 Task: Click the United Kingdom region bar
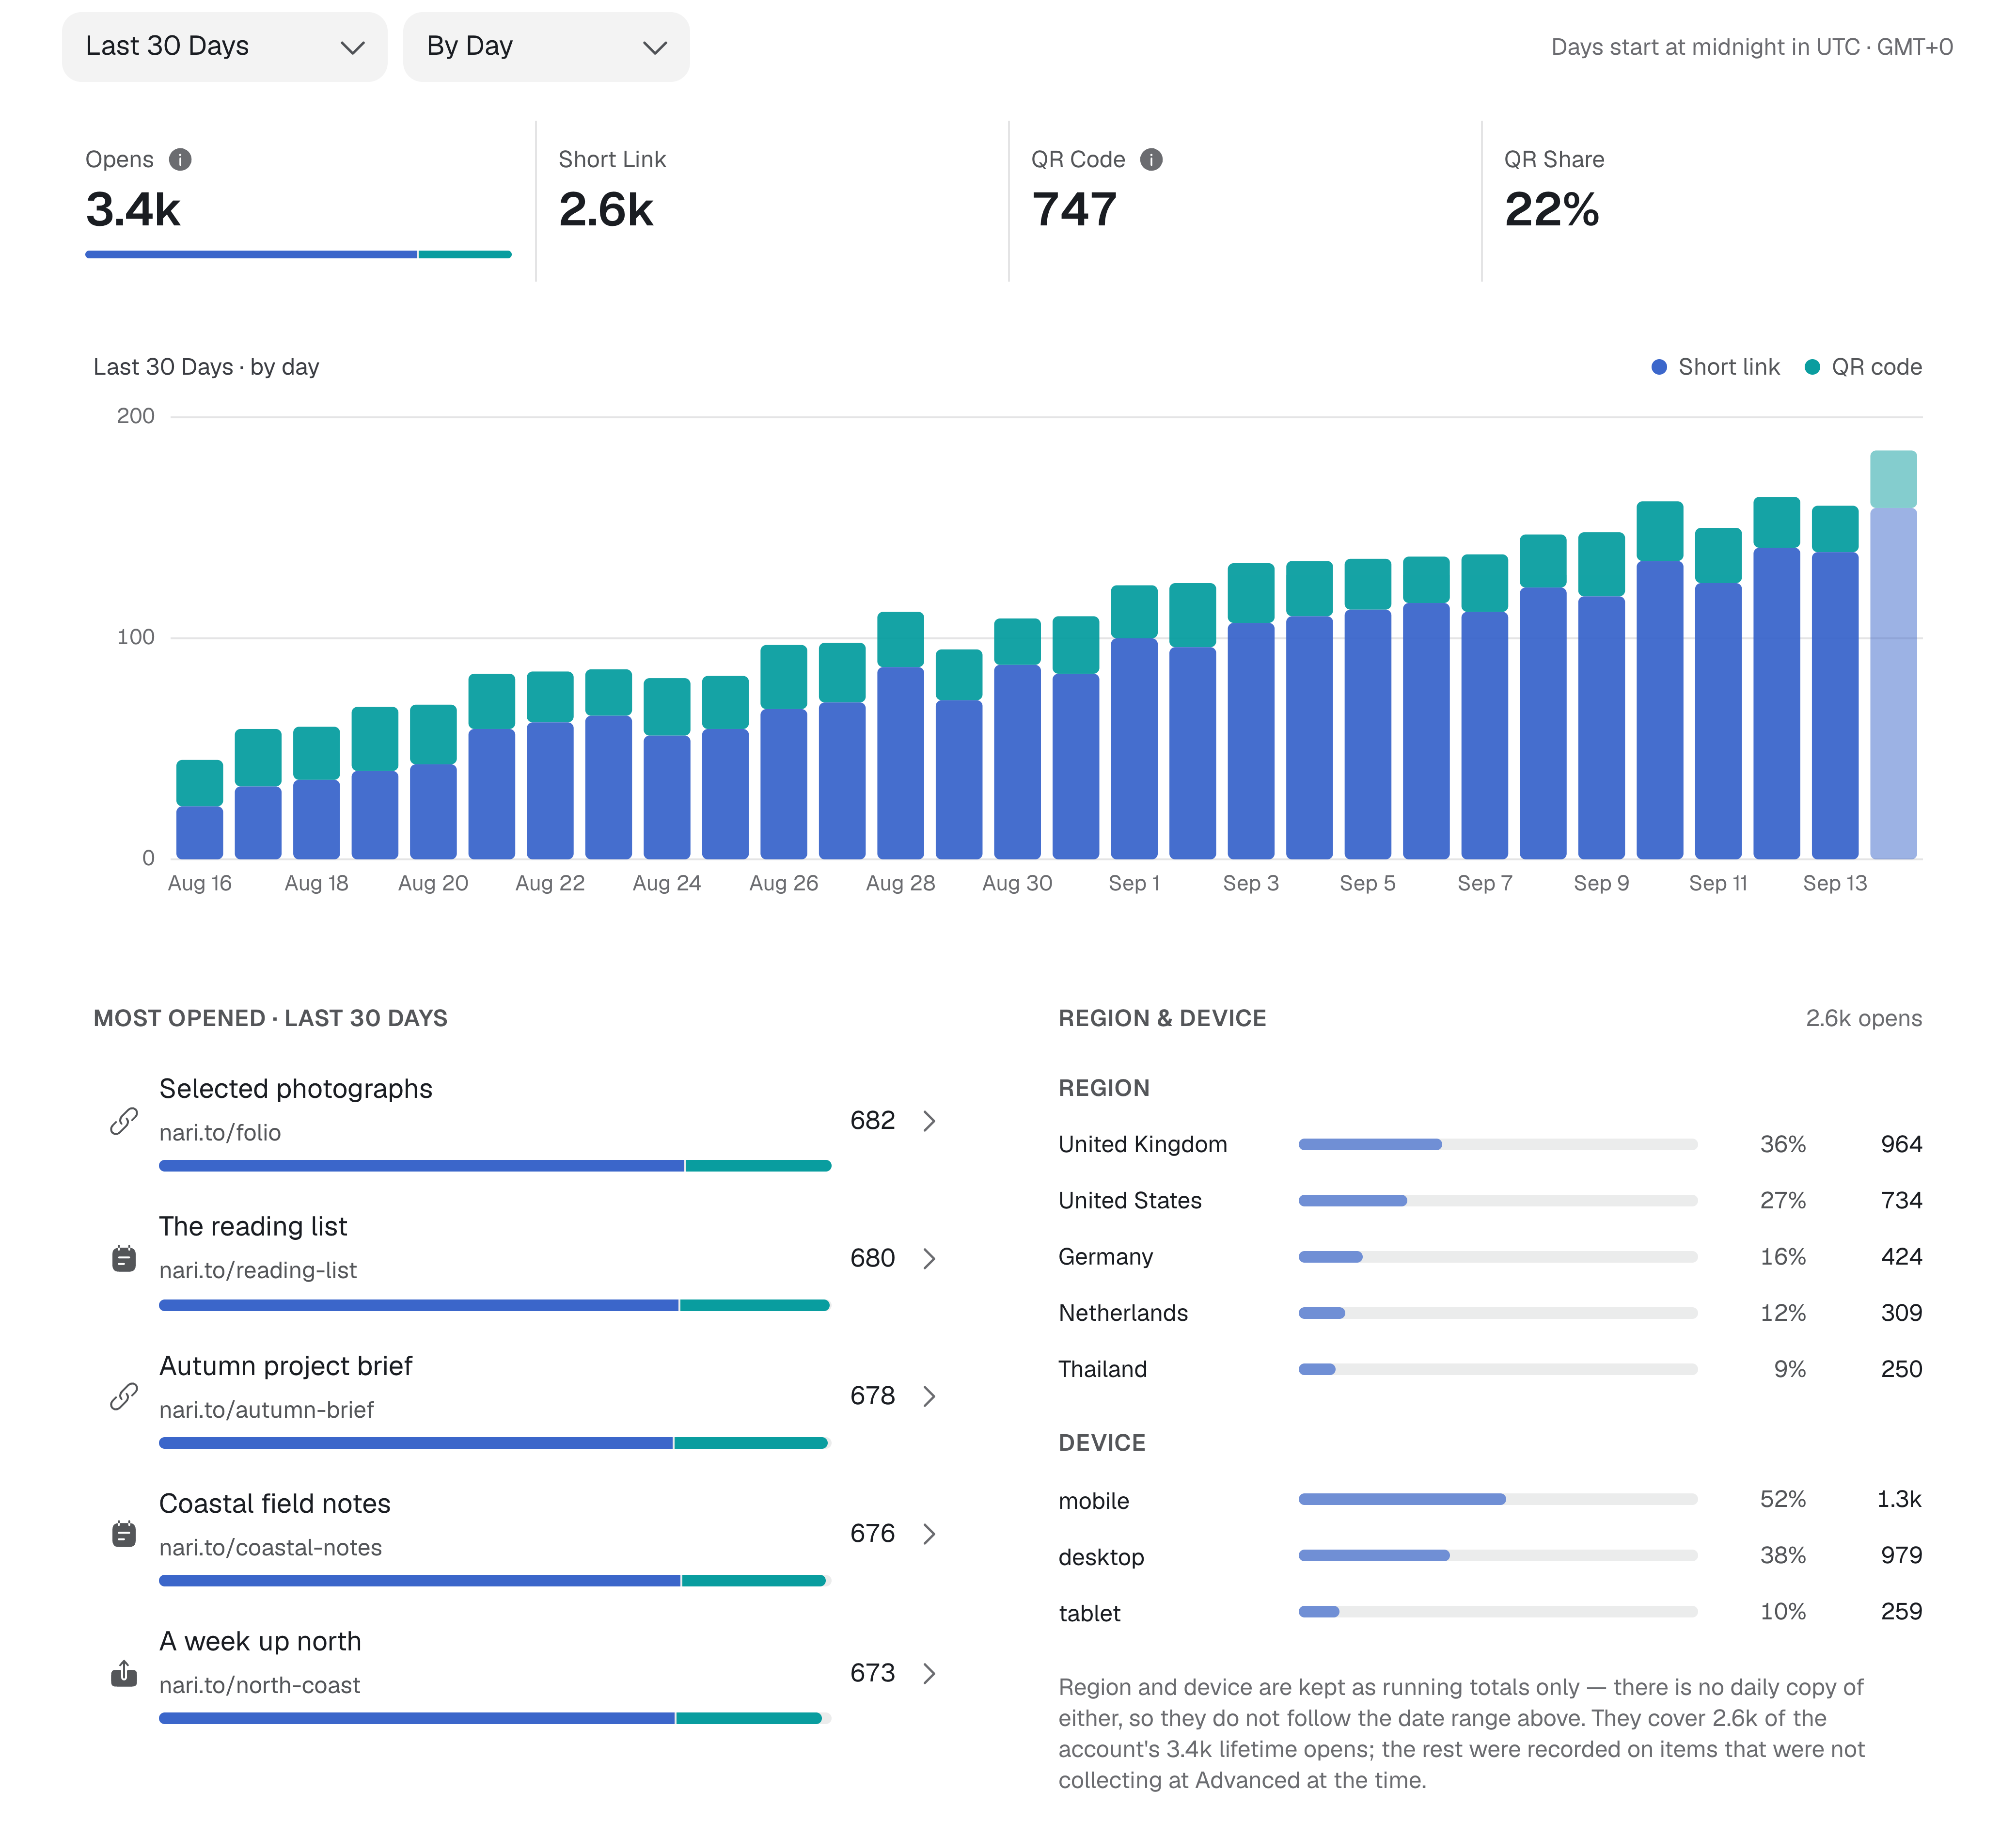click(x=1498, y=1144)
